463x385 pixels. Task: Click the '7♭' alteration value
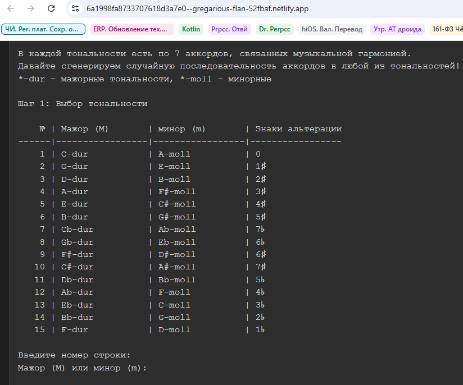[260, 229]
